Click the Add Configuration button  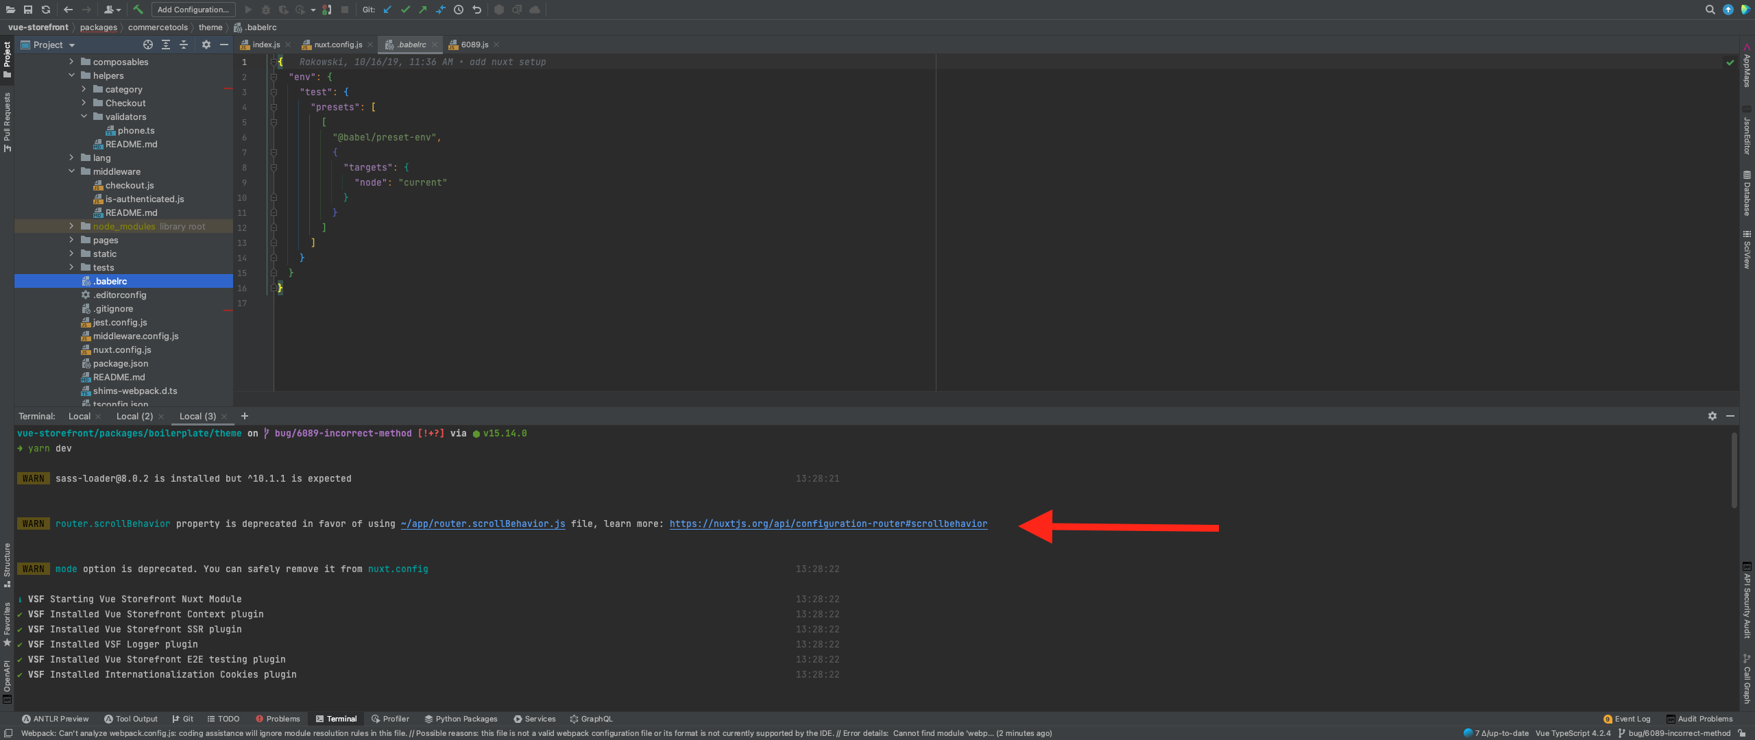[x=193, y=10]
